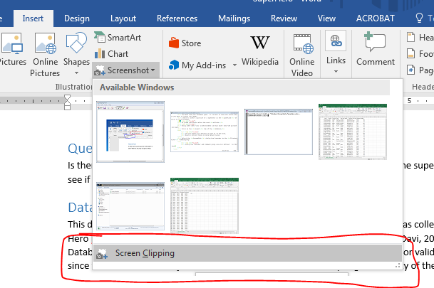Switch to the Design tab
The height and width of the screenshot is (288, 434).
click(x=77, y=18)
